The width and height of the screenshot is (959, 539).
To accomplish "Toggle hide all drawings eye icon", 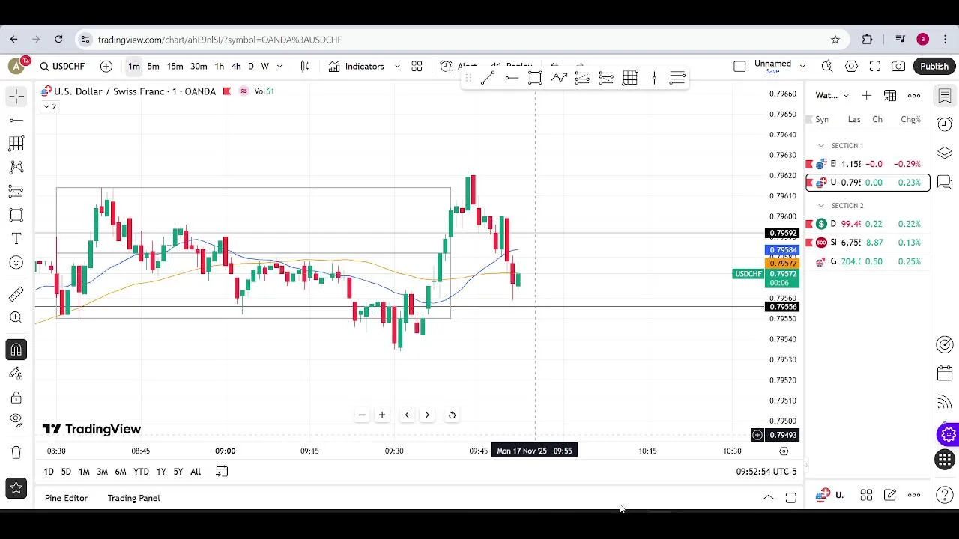I will coord(16,420).
